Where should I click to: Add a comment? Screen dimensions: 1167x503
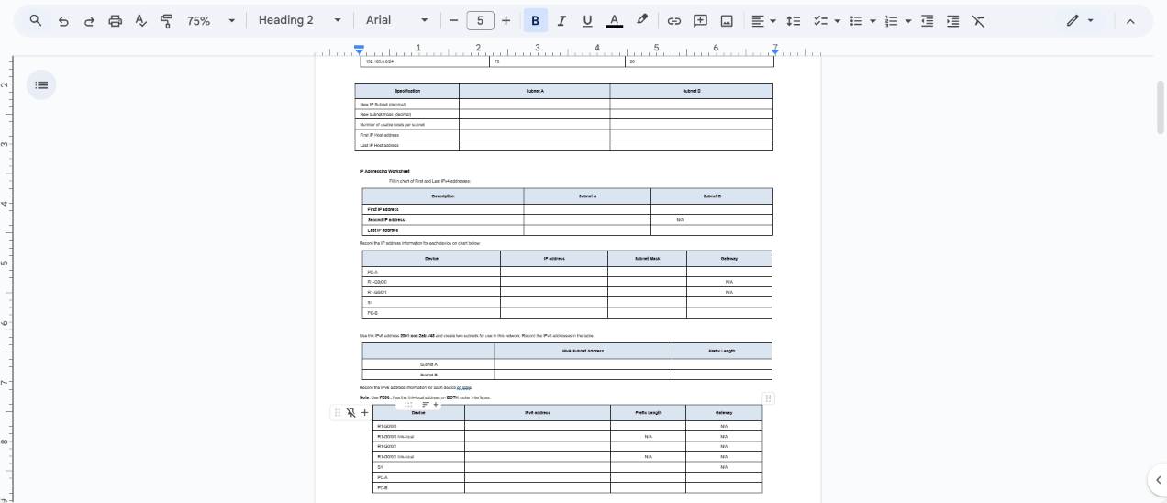[x=700, y=20]
